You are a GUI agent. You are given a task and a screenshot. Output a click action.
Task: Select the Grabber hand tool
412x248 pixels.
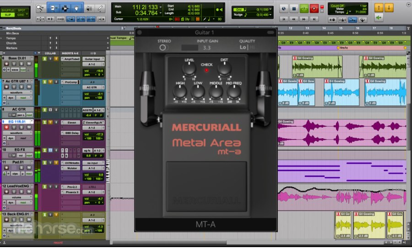pyautogui.click(x=76, y=8)
